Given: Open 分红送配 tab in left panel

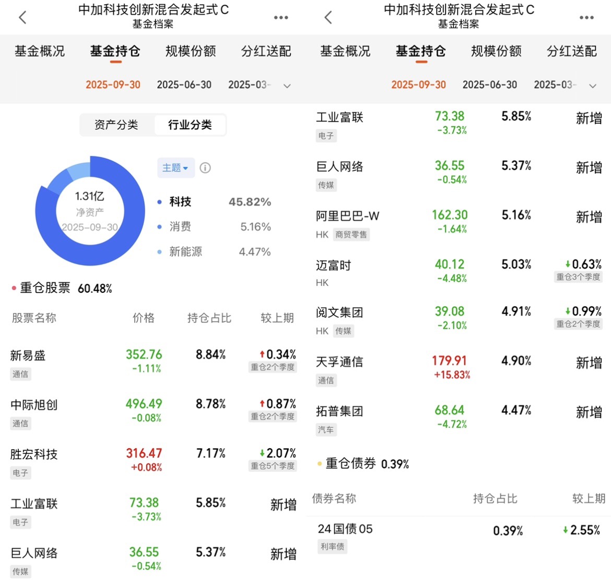Looking at the screenshot, I should (266, 51).
